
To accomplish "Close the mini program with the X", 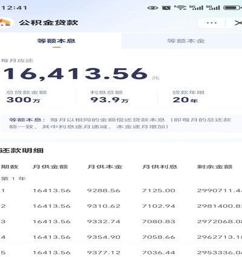I will tap(238, 23).
